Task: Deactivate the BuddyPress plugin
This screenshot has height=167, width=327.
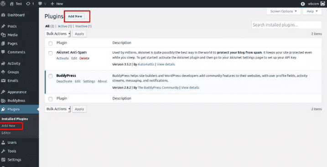Action: pos(64,81)
